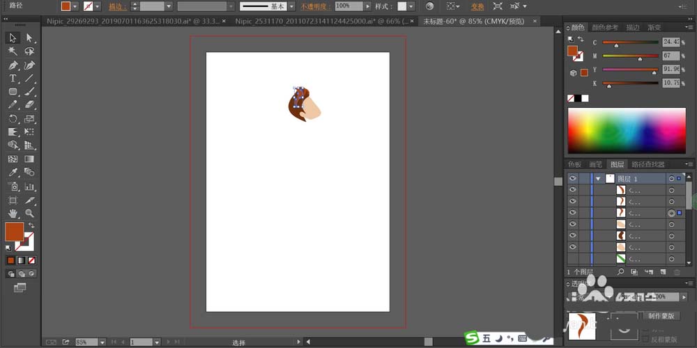Collapse the 图层 1 layer tree
The width and height of the screenshot is (697, 348).
click(598, 179)
